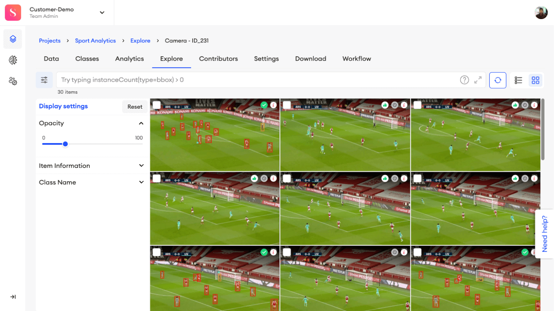Tick the checkbox on the second-row second thumbnail
554x311 pixels.
(287, 178)
